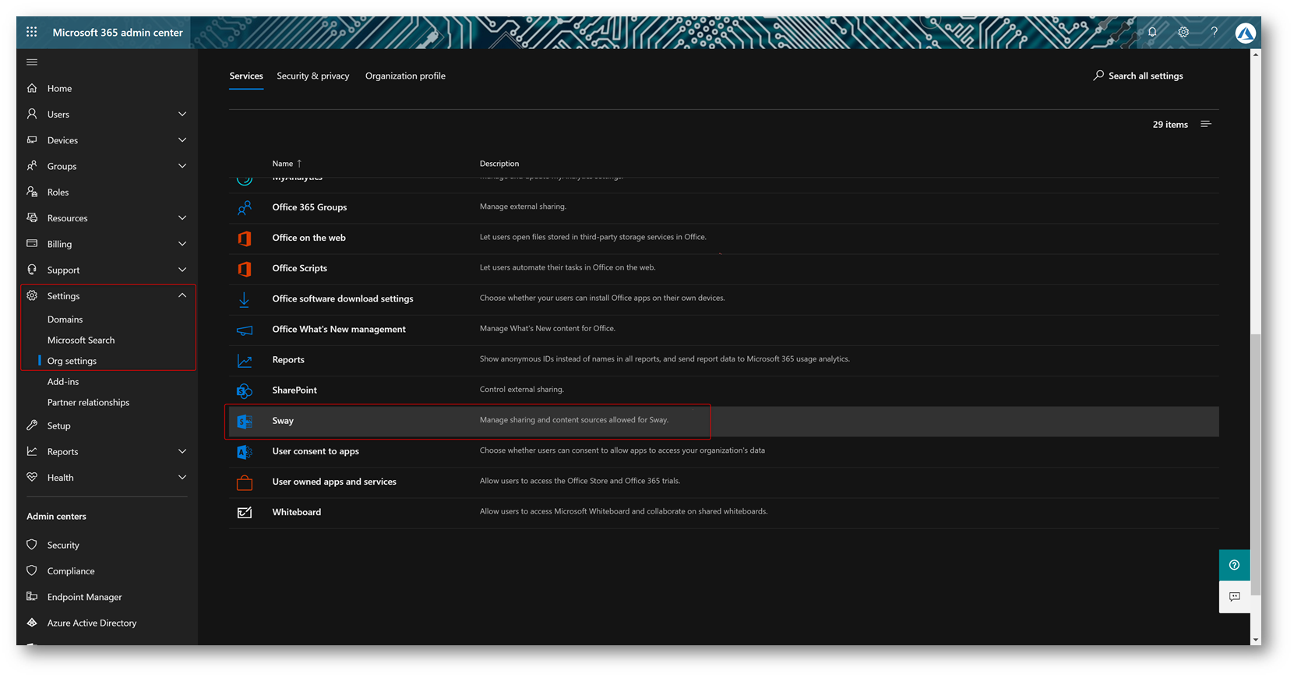Click the Sway service icon

coord(245,421)
